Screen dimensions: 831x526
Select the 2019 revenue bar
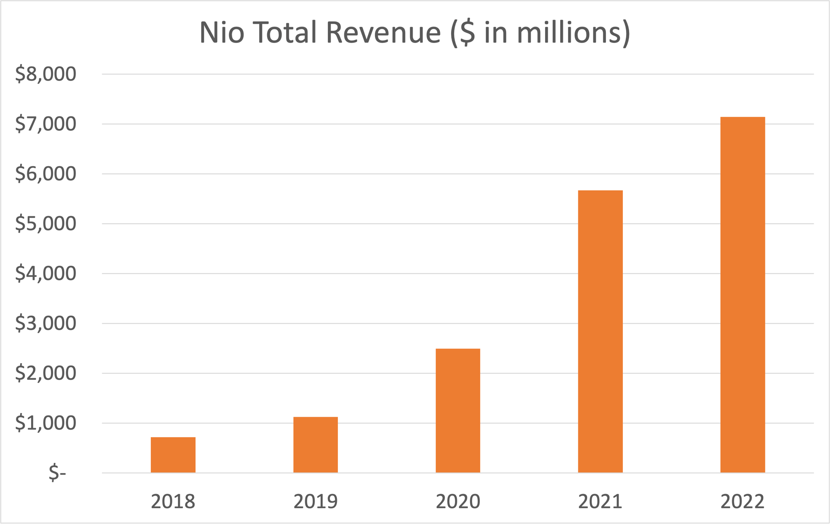tap(315, 445)
